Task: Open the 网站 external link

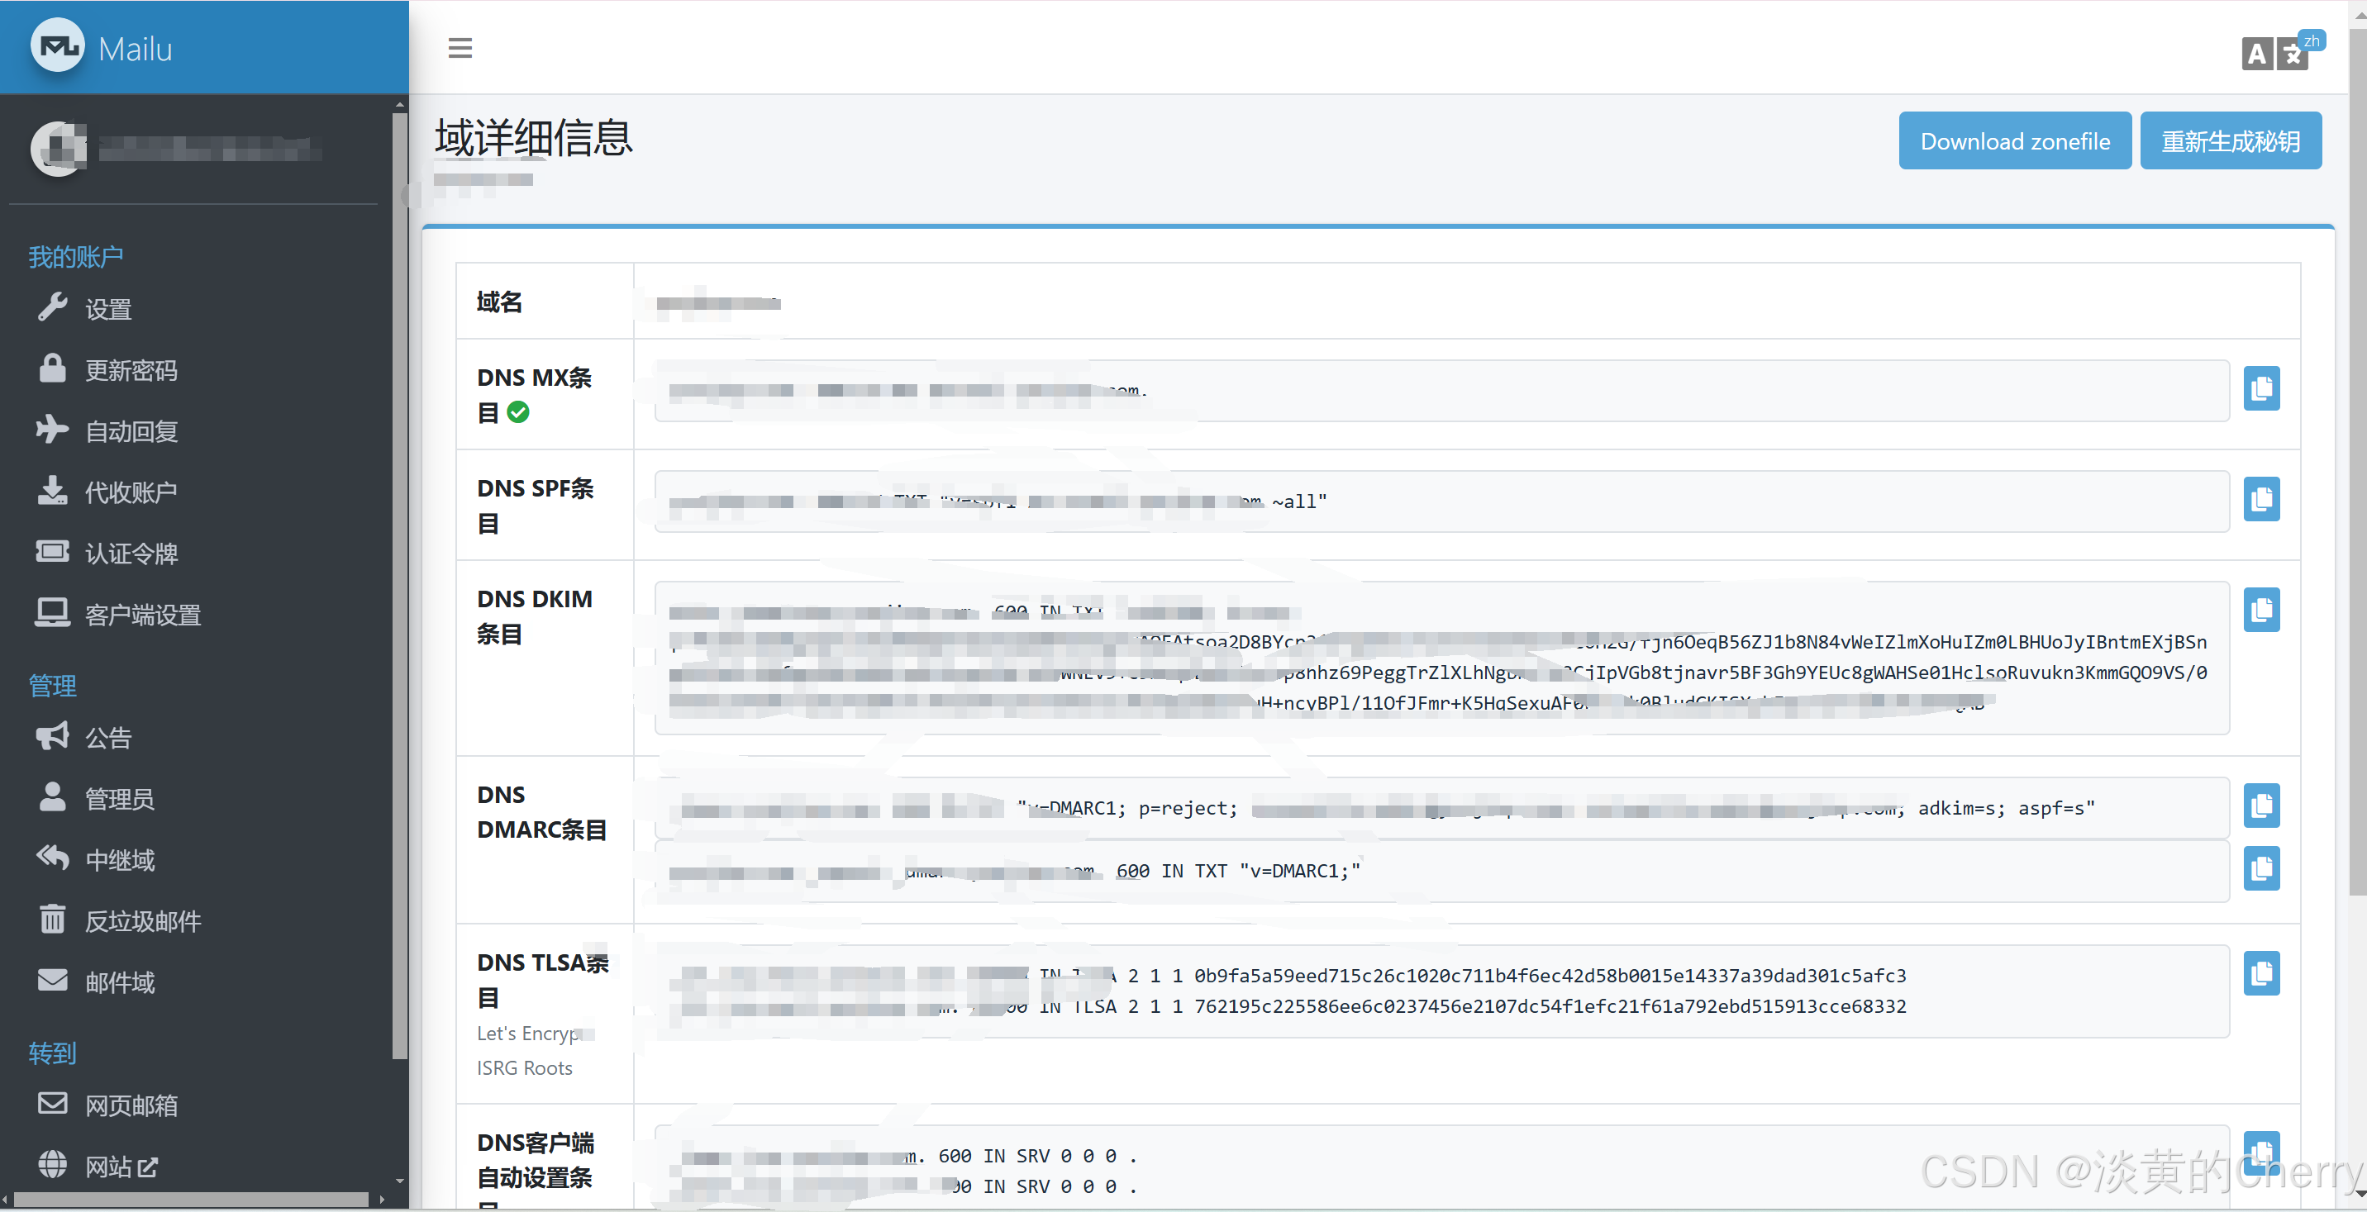Action: click(x=121, y=1166)
